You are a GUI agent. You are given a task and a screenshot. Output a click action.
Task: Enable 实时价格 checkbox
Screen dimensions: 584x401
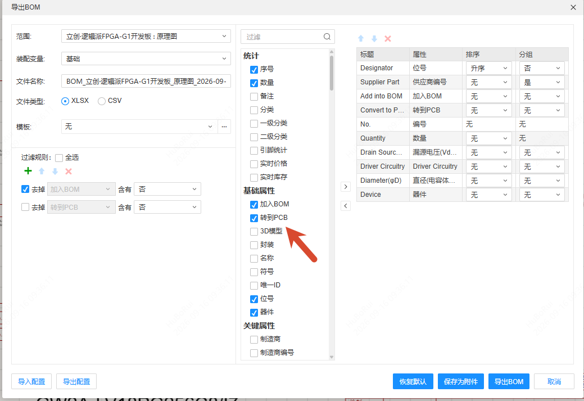coord(254,164)
